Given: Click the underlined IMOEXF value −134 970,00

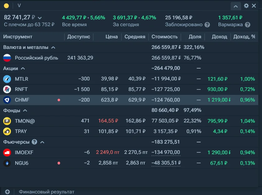Looking at the screenshot, I should pyautogui.click(x=166, y=152).
